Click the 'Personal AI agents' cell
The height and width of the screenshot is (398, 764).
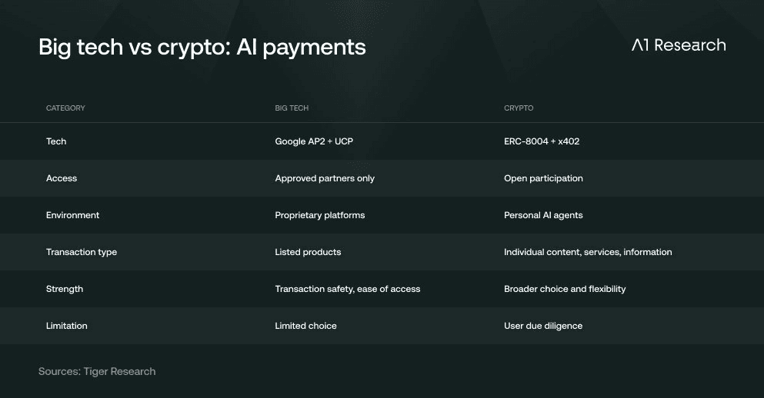[x=543, y=216]
